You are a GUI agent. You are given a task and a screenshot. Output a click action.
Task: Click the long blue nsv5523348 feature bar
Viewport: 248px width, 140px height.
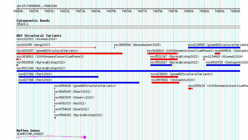tap(128, 71)
